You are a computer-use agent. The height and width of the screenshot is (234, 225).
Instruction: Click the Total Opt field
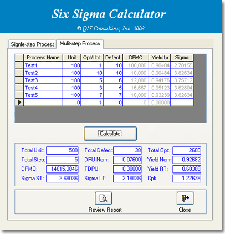click(187, 150)
